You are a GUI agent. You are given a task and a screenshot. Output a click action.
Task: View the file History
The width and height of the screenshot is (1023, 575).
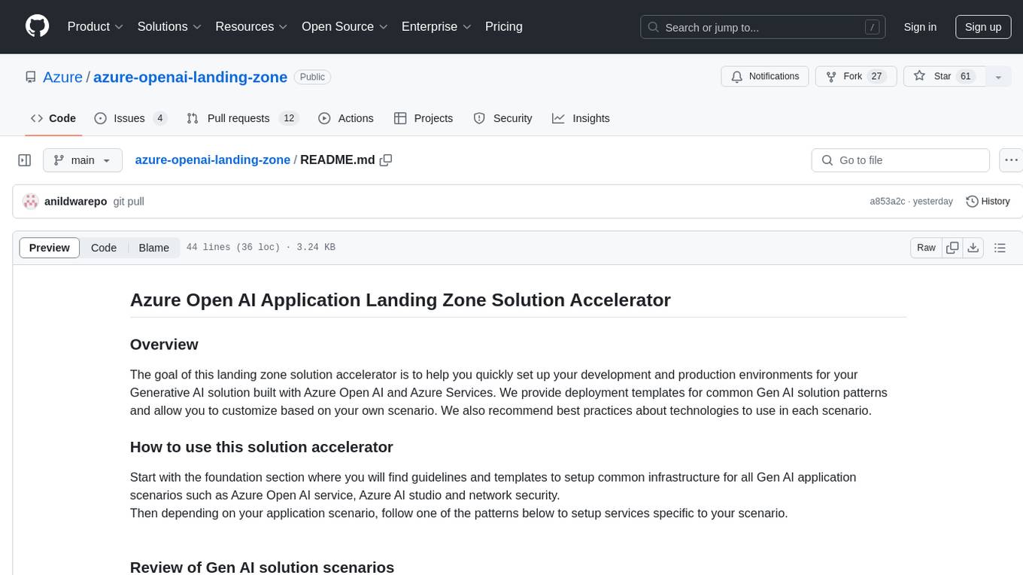988,202
